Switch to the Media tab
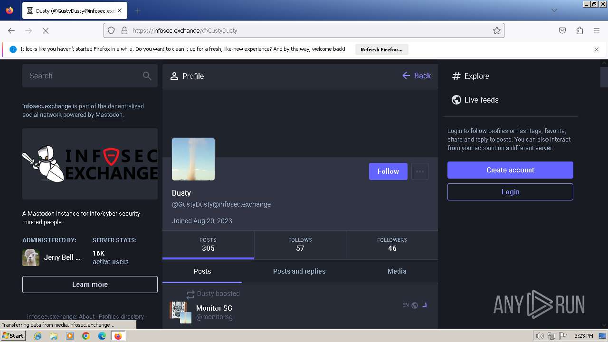Viewport: 608px width, 342px height. click(x=397, y=271)
